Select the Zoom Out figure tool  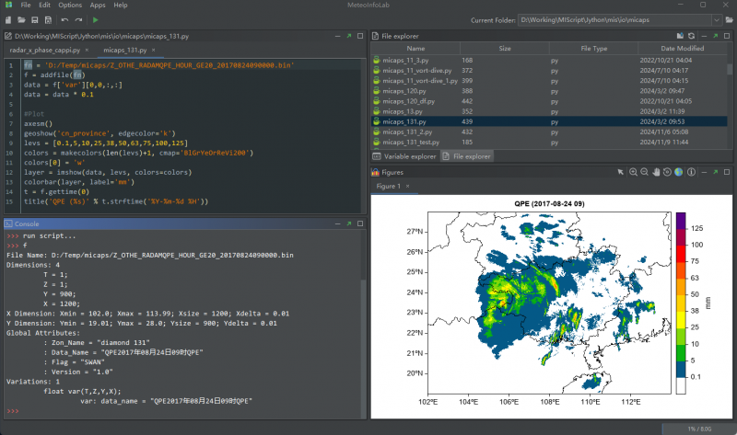pos(643,172)
